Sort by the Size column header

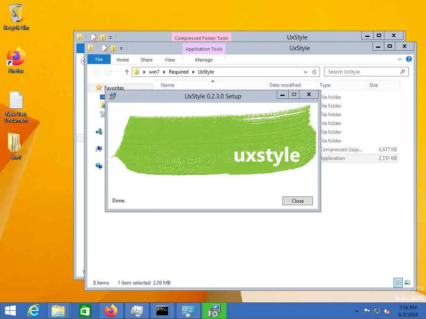383,85
